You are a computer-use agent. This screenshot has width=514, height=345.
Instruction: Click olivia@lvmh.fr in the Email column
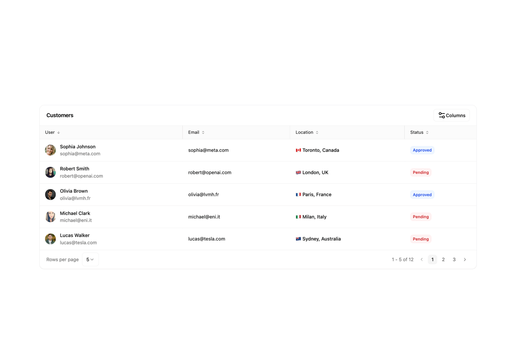coord(204,194)
